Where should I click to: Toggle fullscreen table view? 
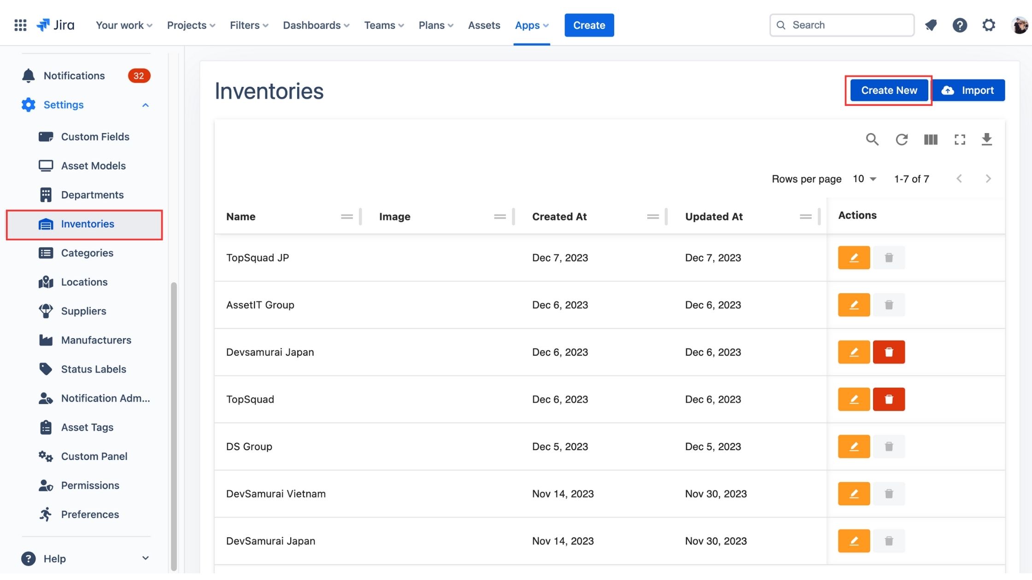coord(960,139)
